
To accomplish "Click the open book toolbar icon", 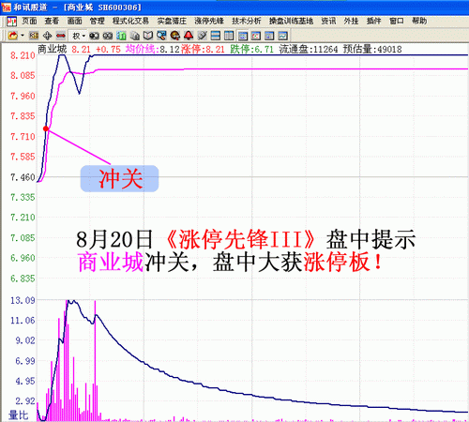I will coord(148,36).
